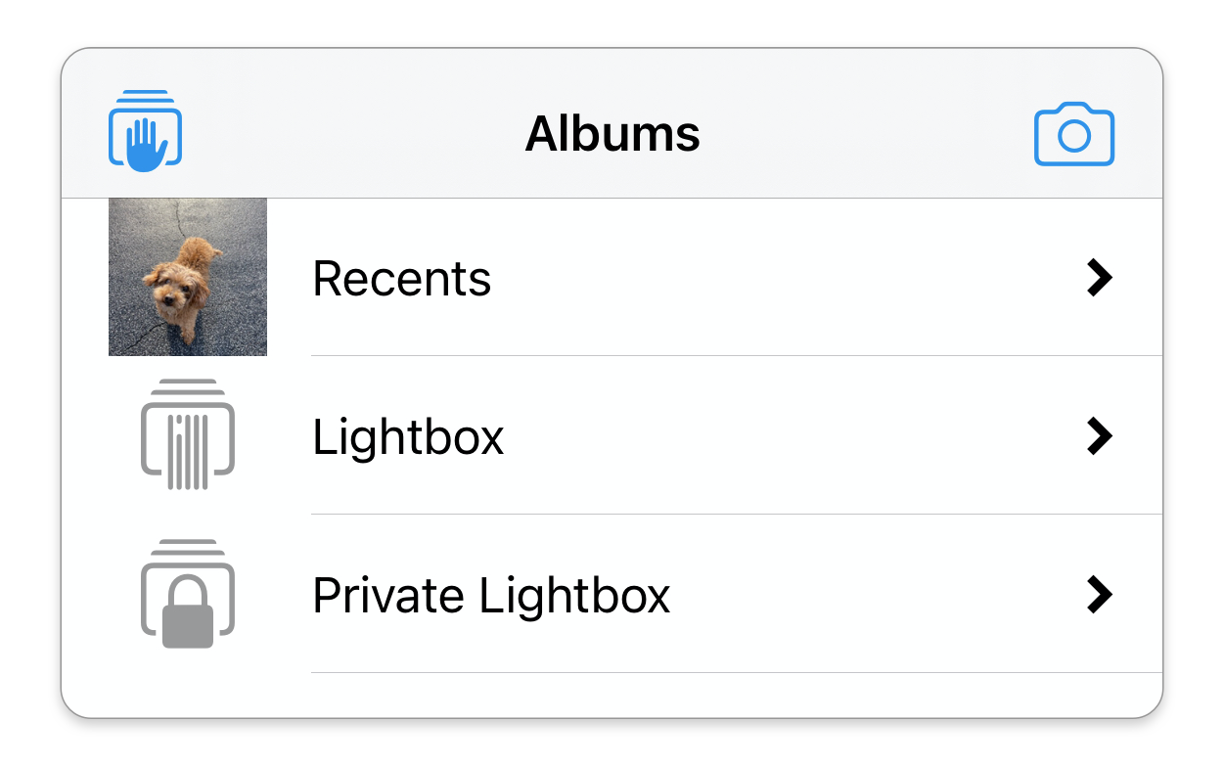This screenshot has height=766, width=1224.
Task: Click the arrow on Lightbox row
Action: pos(1100,436)
